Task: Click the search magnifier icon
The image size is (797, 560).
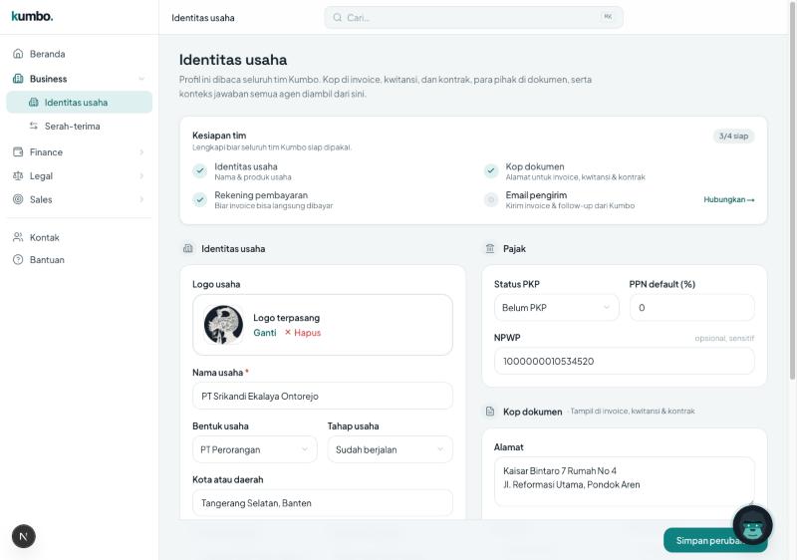Action: tap(337, 18)
